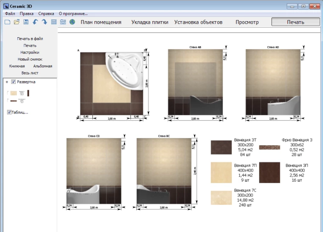Open a project with the folder icon
Image resolution: width=323 pixels, height=232 pixels.
17,22
